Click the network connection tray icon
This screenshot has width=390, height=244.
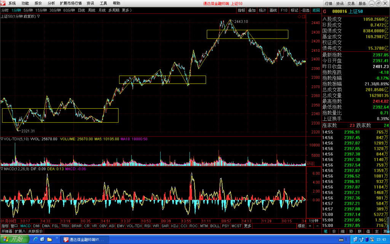[x=355, y=239]
